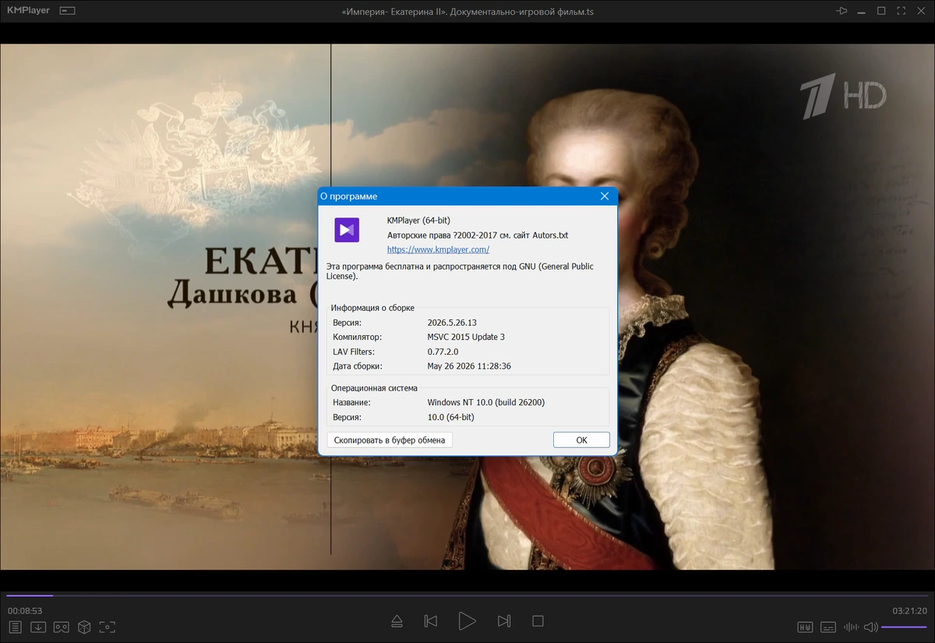Open the https://www.kmplayer.com/ link
The image size is (935, 643).
click(x=438, y=249)
